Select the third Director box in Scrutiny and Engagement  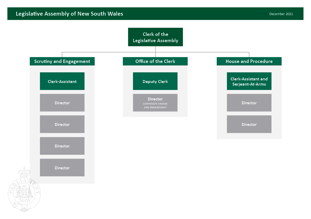(x=62, y=146)
